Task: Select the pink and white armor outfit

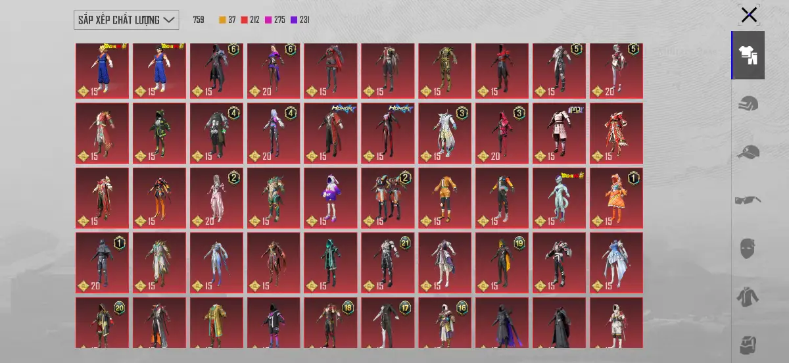Action: tap(560, 133)
